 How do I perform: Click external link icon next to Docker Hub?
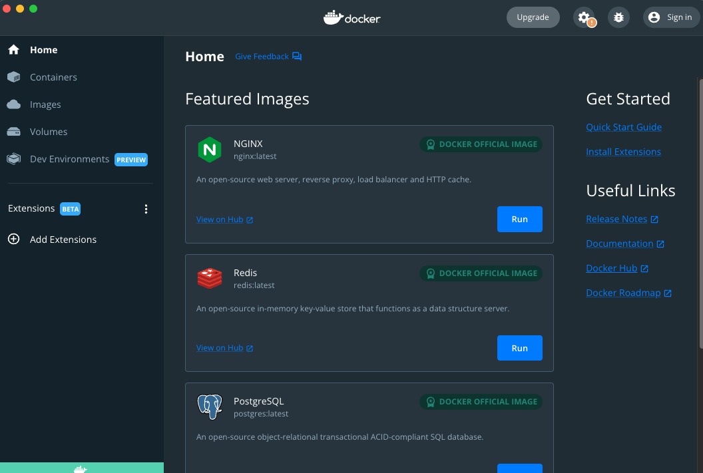[x=644, y=269]
